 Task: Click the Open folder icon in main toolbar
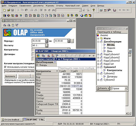click(x=8, y=10)
